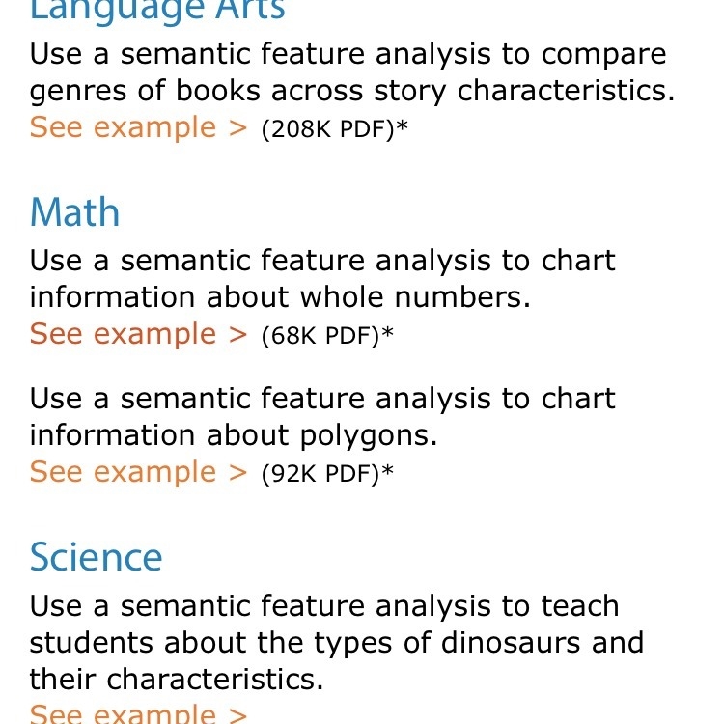The image size is (724, 724).
Task: Open the polygons See example link
Action: coord(138,472)
